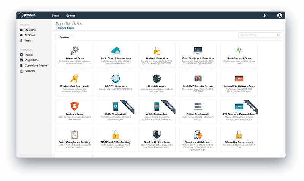Click the Badlock Detection broken lock icon

coord(157,51)
